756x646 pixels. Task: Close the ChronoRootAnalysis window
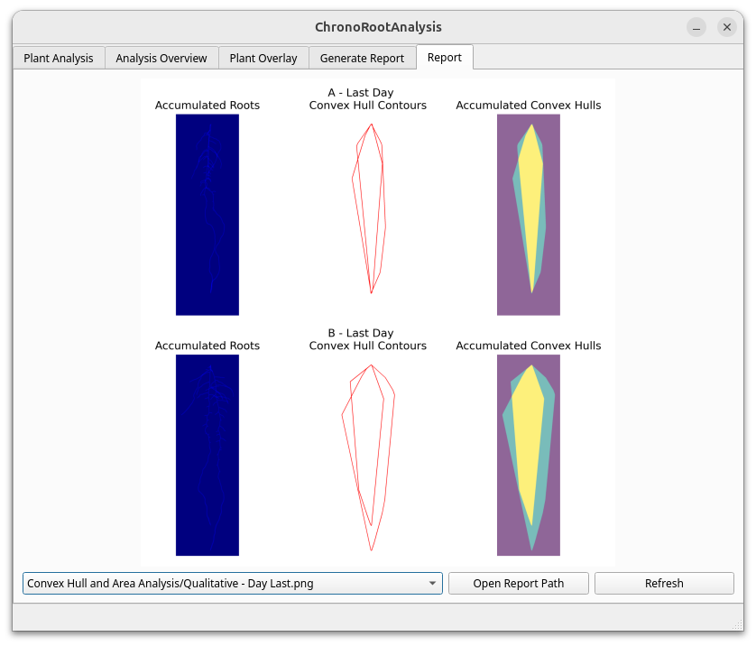tap(726, 27)
